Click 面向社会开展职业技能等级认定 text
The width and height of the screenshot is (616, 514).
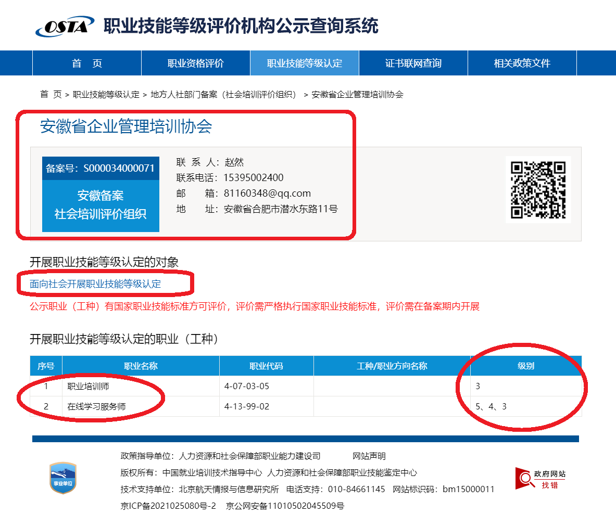[x=95, y=284]
